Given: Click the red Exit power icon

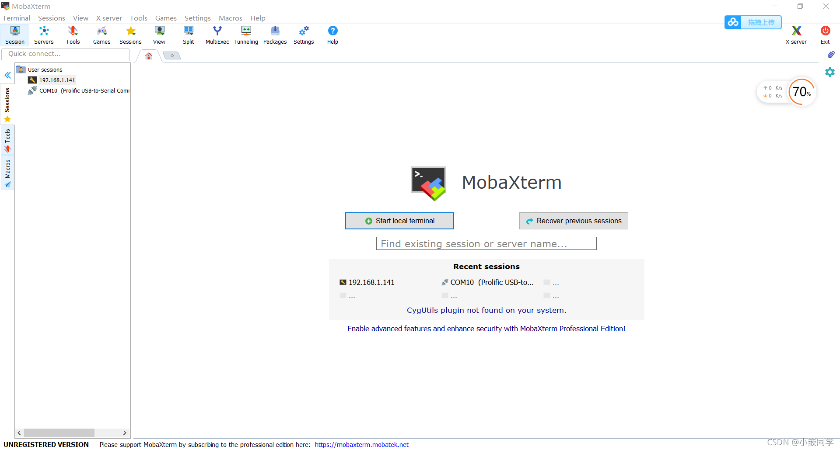Looking at the screenshot, I should point(825,35).
